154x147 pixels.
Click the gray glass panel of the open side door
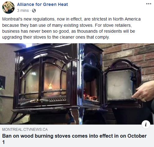[x=120, y=86]
